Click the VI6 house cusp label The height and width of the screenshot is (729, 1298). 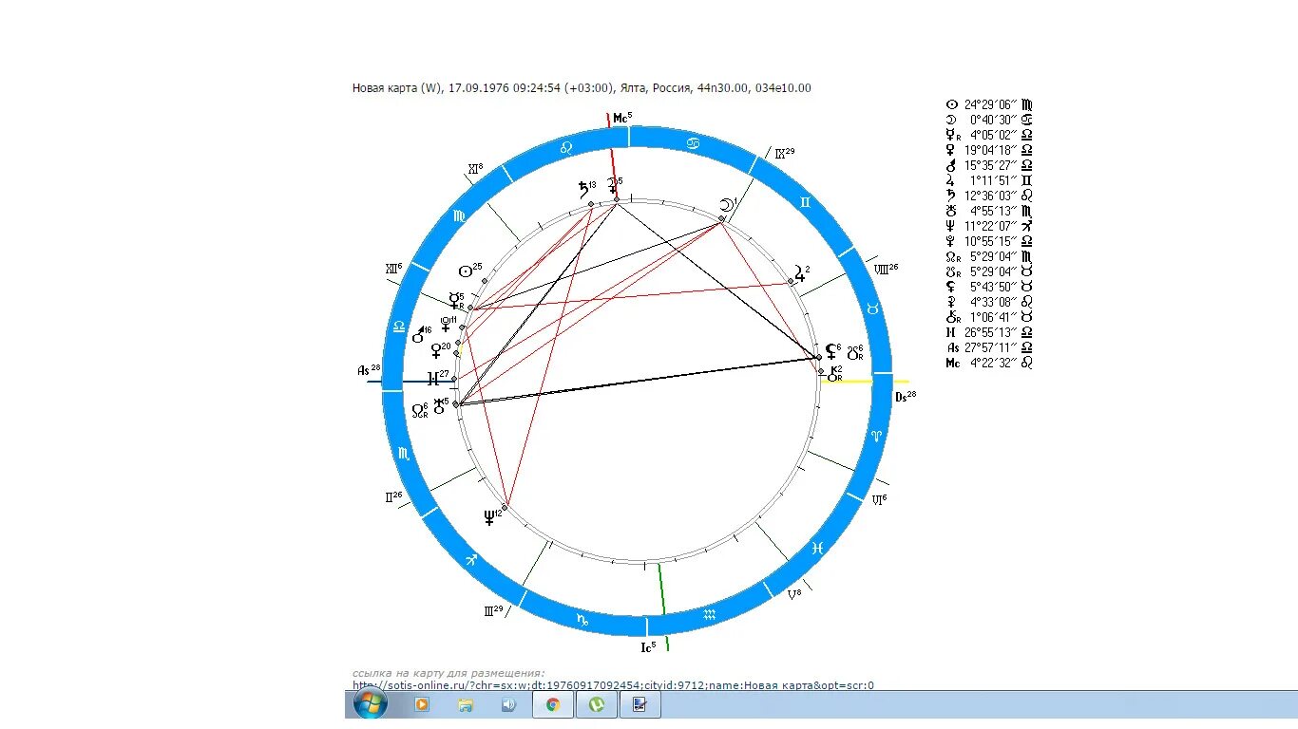879,499
